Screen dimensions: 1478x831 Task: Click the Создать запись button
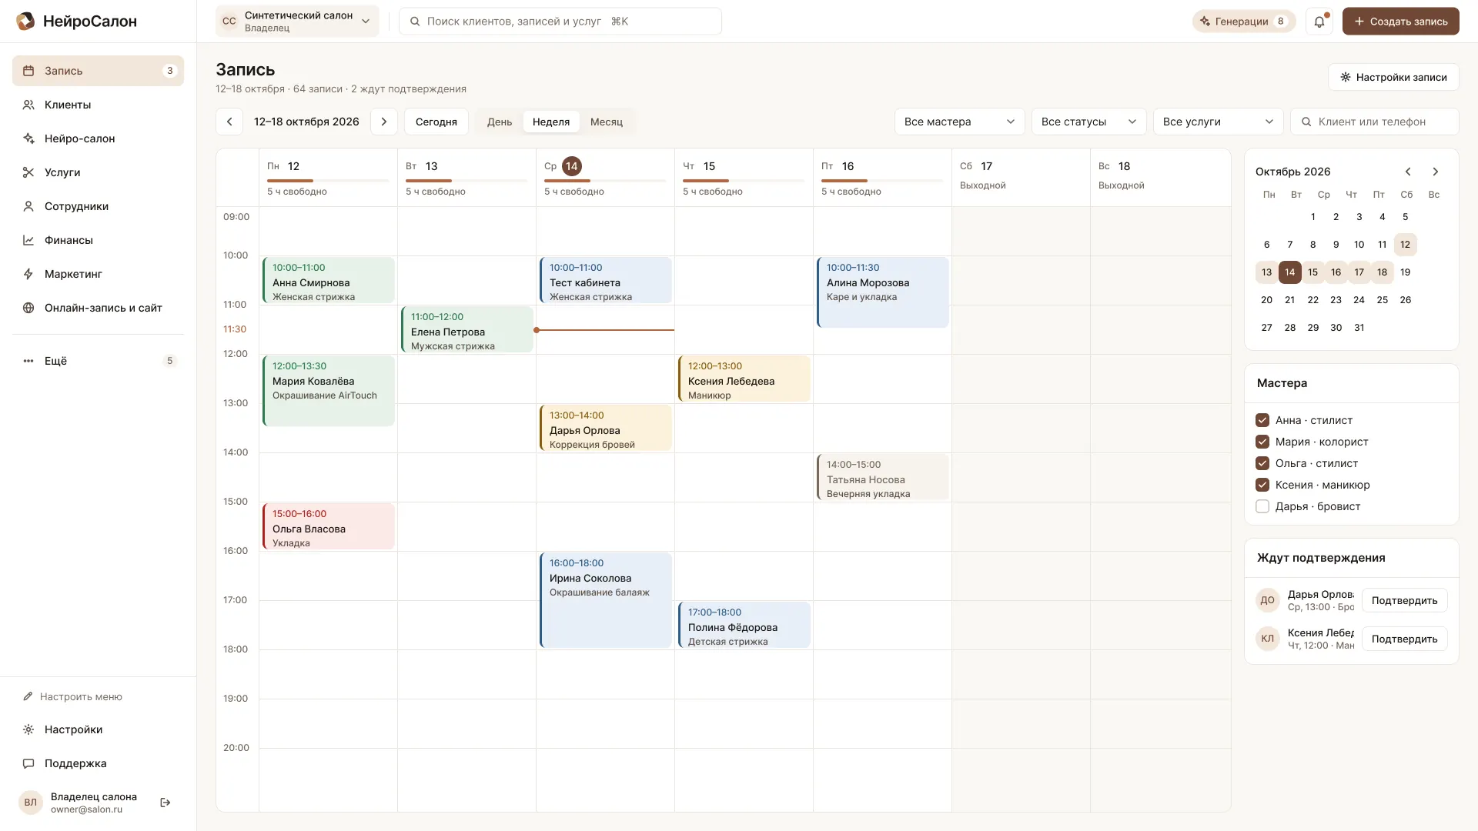1400,22
